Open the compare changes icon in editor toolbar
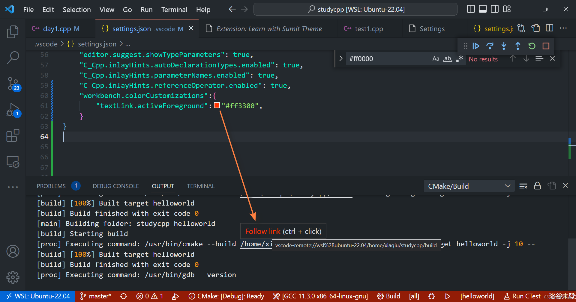 [x=521, y=28]
